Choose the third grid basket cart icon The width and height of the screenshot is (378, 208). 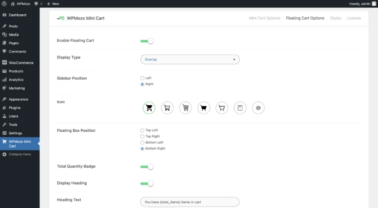[186, 108]
